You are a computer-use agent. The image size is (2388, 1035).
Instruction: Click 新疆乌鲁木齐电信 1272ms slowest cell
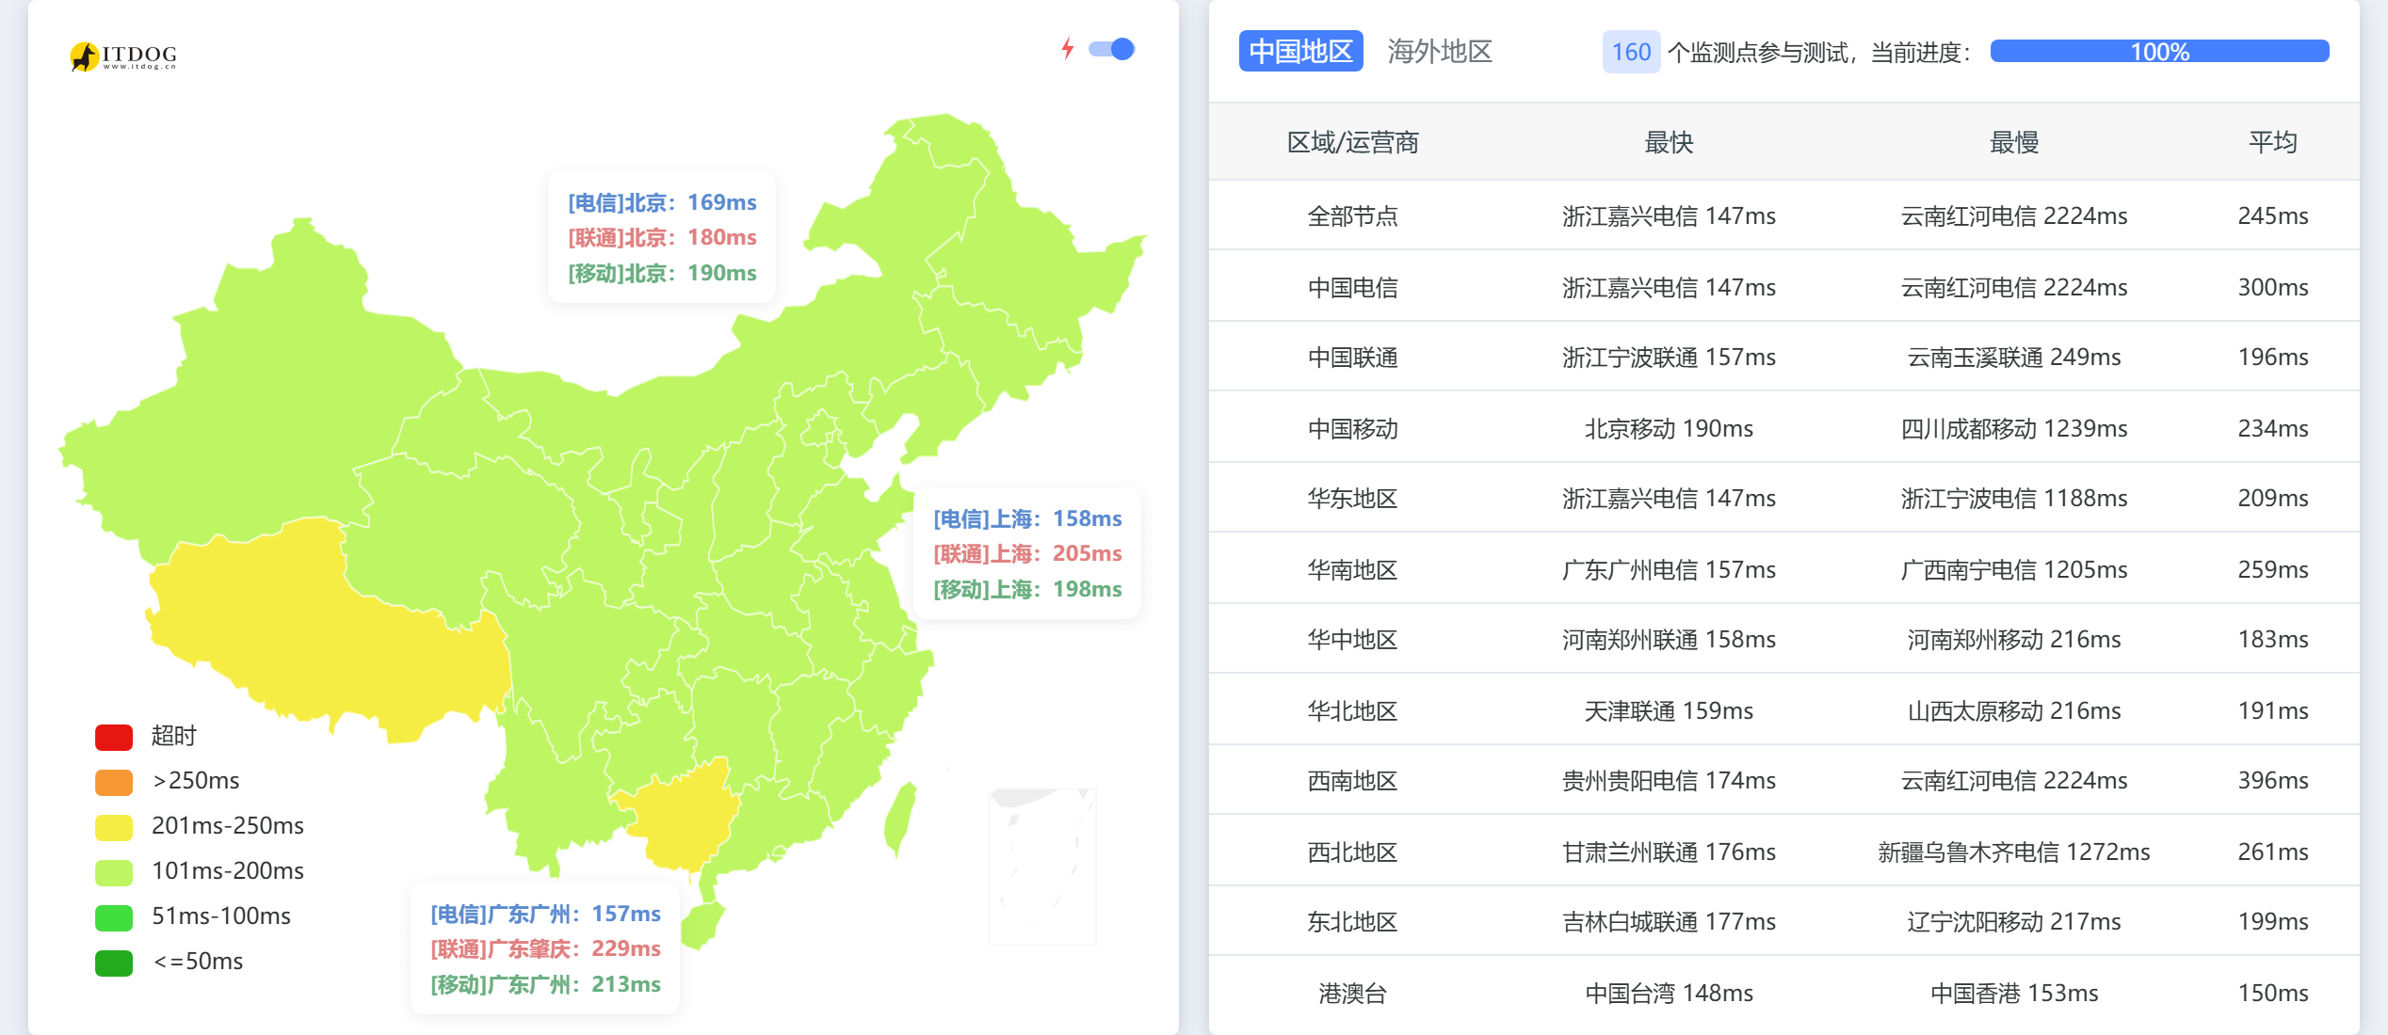(x=2014, y=852)
